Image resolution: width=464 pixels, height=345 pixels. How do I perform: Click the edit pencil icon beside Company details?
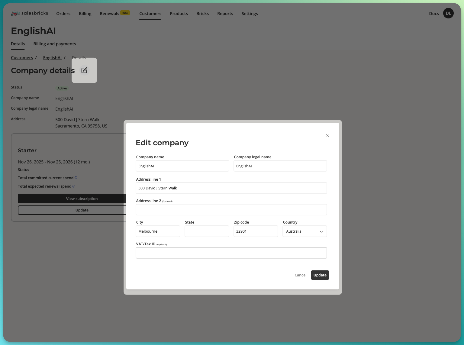coord(84,70)
